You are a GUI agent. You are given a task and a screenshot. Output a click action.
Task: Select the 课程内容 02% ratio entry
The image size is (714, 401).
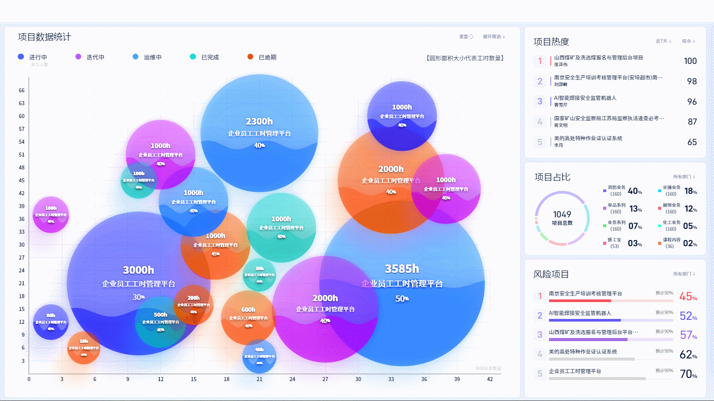677,243
